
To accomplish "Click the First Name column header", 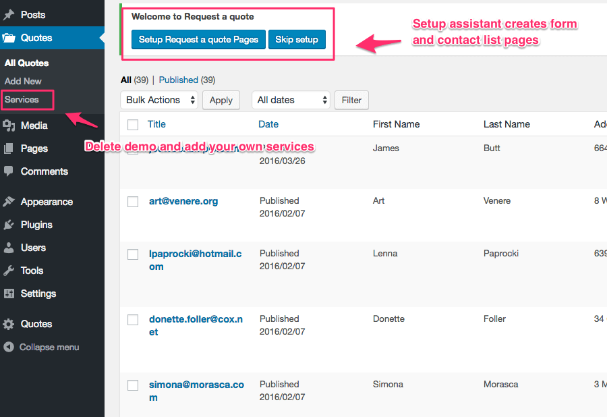I will coord(396,124).
